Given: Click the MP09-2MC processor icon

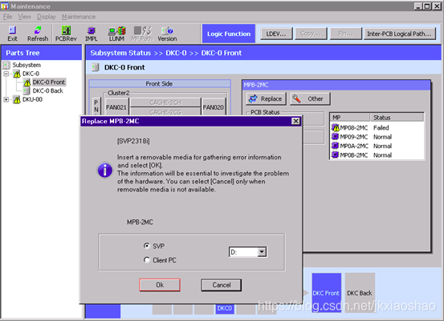Looking at the screenshot, I should (x=336, y=137).
